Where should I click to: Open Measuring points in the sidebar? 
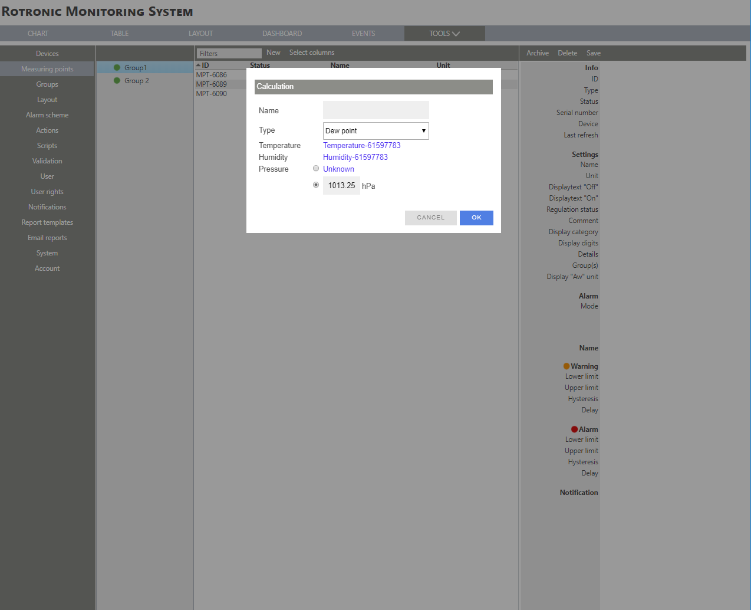pos(47,69)
